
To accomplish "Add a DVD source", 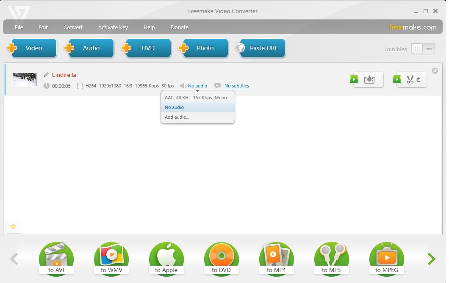I will (146, 48).
